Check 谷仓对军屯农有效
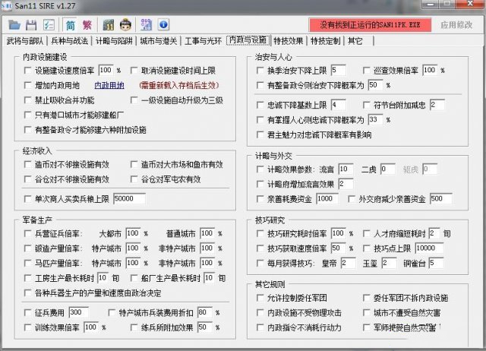 (134, 179)
